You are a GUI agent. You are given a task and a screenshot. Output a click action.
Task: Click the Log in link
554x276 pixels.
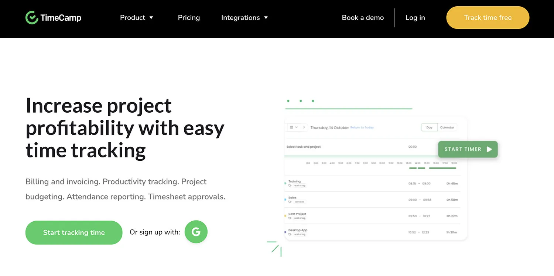tap(415, 18)
